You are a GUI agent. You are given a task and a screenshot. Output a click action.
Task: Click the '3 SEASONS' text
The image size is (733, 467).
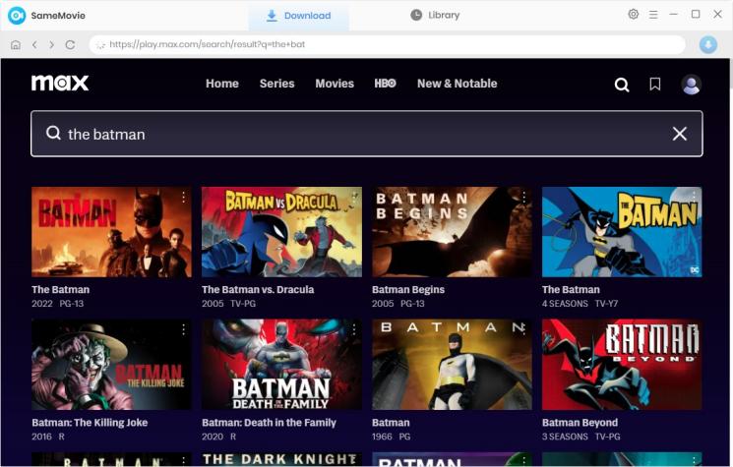coord(565,437)
